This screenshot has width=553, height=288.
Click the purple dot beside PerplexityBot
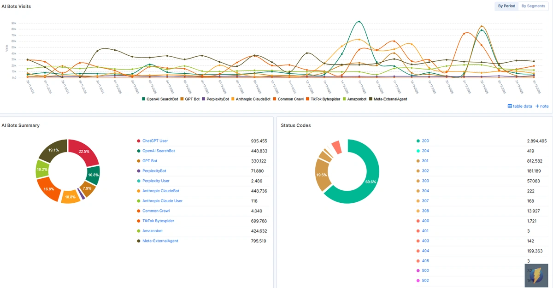(x=138, y=171)
